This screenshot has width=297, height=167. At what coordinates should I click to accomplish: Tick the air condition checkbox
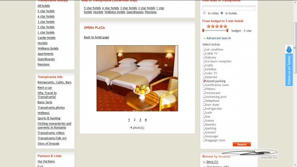coord(204,49)
